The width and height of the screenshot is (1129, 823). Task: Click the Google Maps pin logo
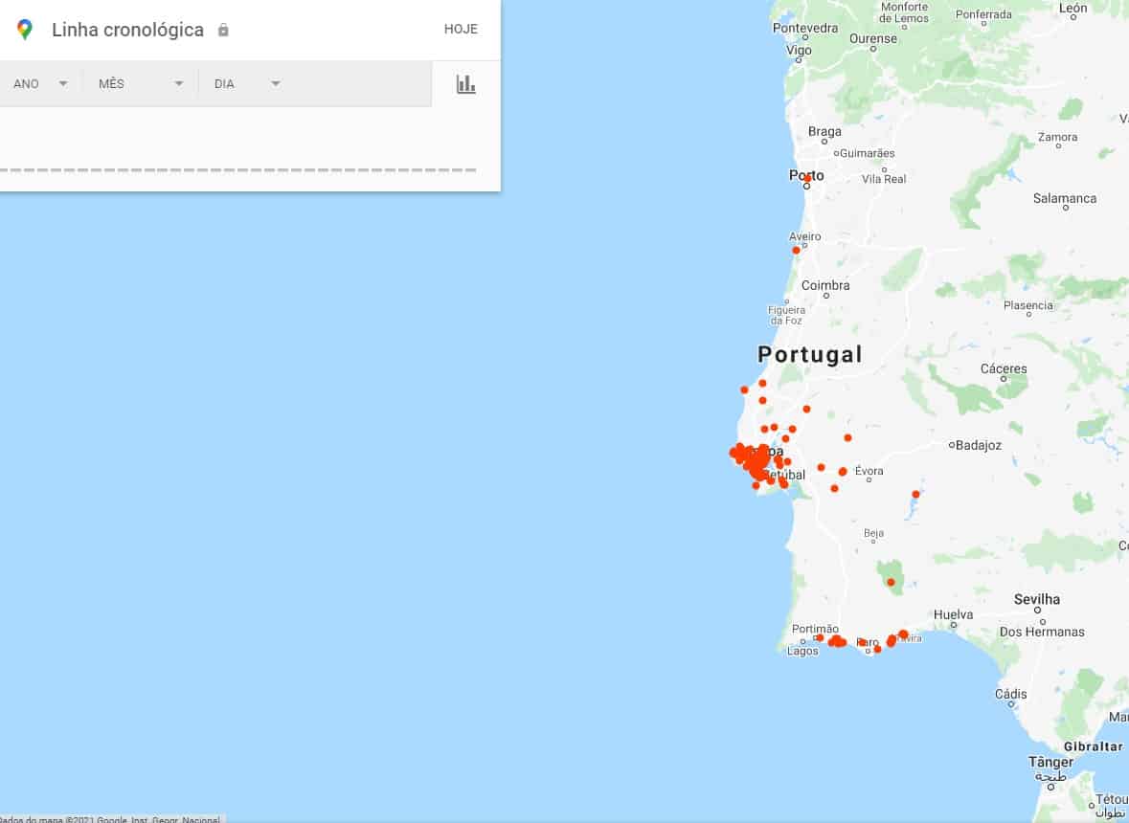[25, 30]
